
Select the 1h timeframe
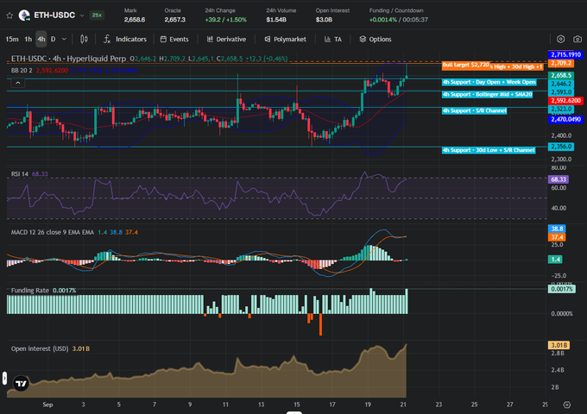point(28,40)
